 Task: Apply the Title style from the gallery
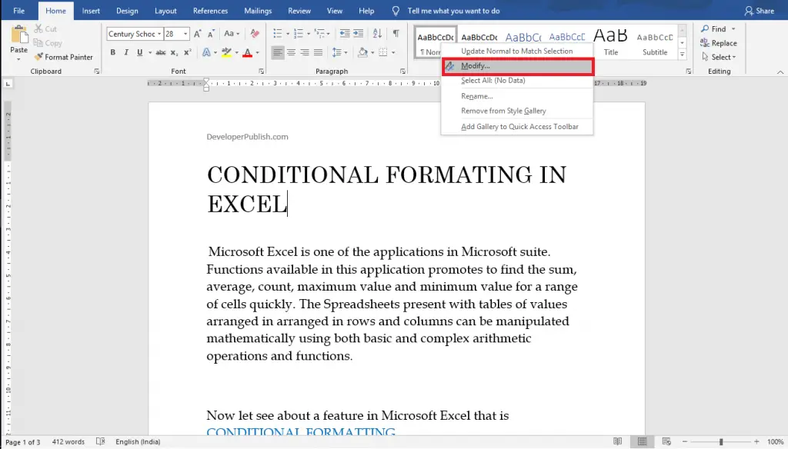pyautogui.click(x=610, y=42)
